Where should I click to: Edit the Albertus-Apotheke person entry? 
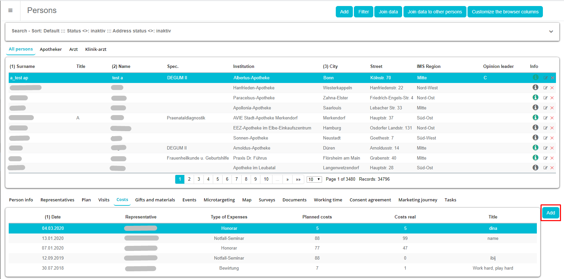(546, 78)
